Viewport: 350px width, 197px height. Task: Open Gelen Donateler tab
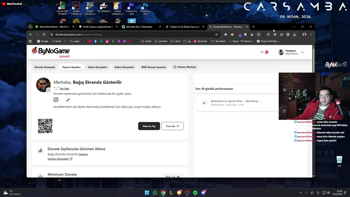98,67
